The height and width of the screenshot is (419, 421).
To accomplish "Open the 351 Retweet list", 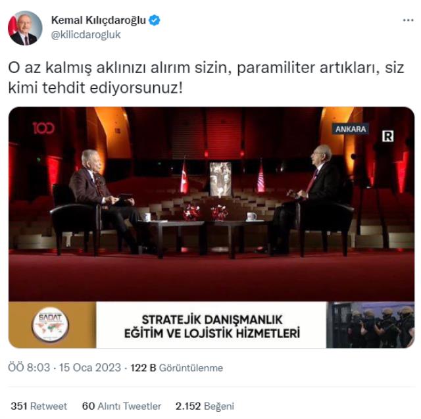I will tap(39, 406).
